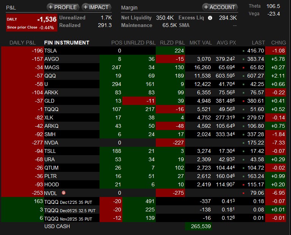Select the ARKK instrument row

coord(144,92)
